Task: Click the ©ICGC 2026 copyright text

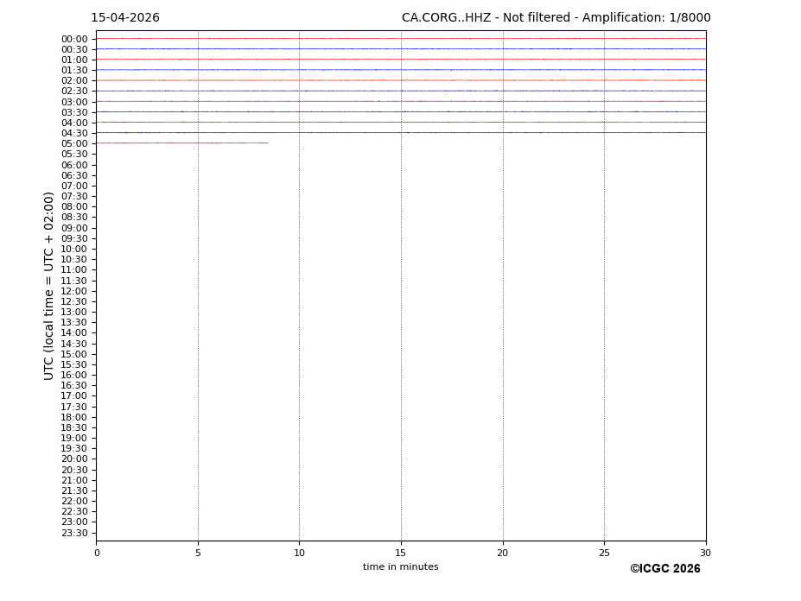Action: 664,569
